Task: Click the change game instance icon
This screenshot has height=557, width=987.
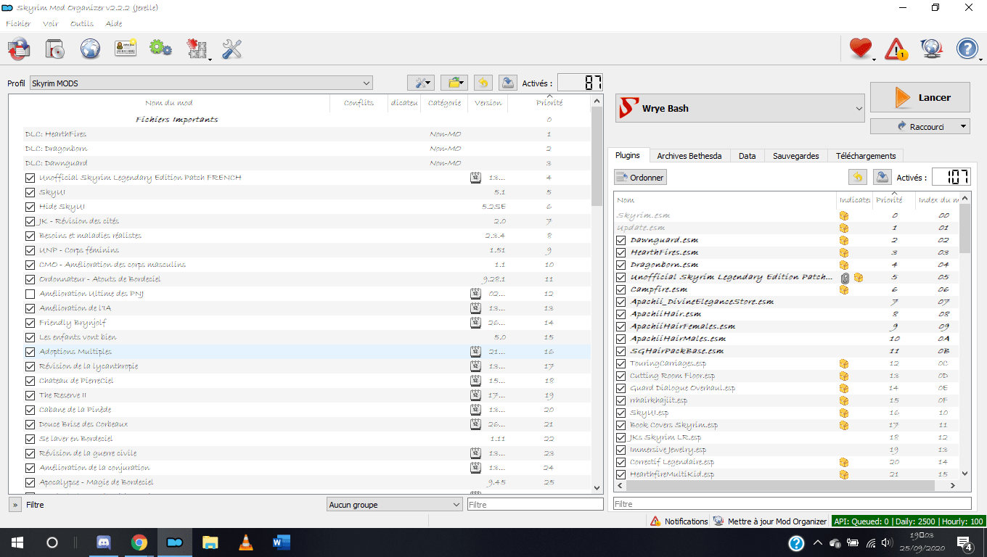Action: click(19, 49)
